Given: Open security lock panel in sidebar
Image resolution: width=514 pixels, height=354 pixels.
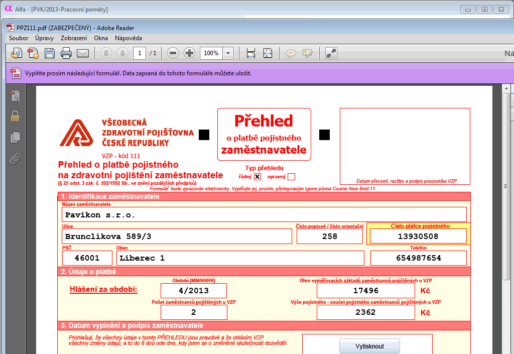Looking at the screenshot, I should click(15, 116).
